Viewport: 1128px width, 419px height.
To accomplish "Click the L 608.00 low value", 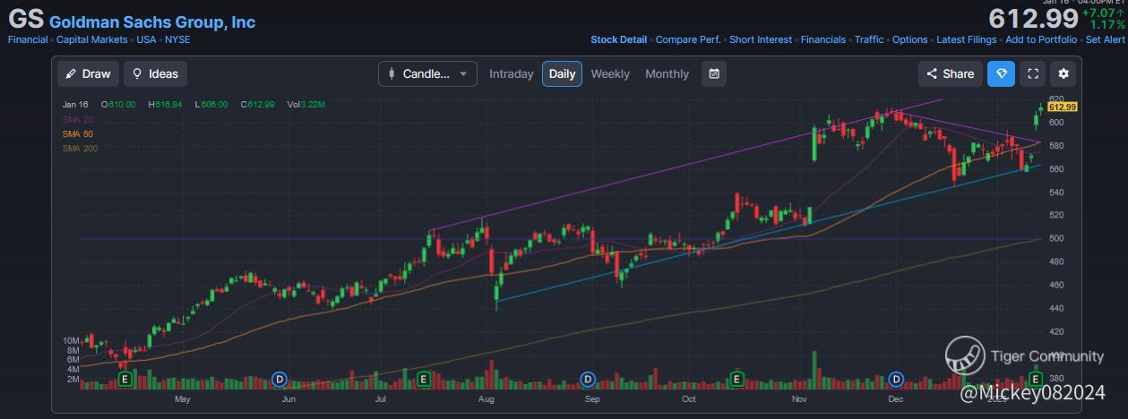I will 211,105.
